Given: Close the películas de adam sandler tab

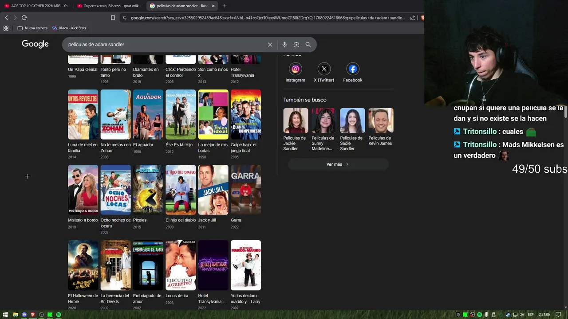Looking at the screenshot, I should tap(213, 6).
